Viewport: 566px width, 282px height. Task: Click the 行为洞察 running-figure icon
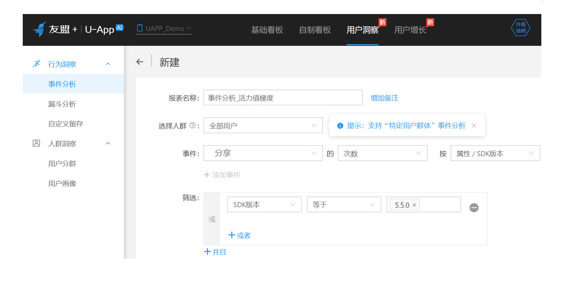[x=36, y=64]
